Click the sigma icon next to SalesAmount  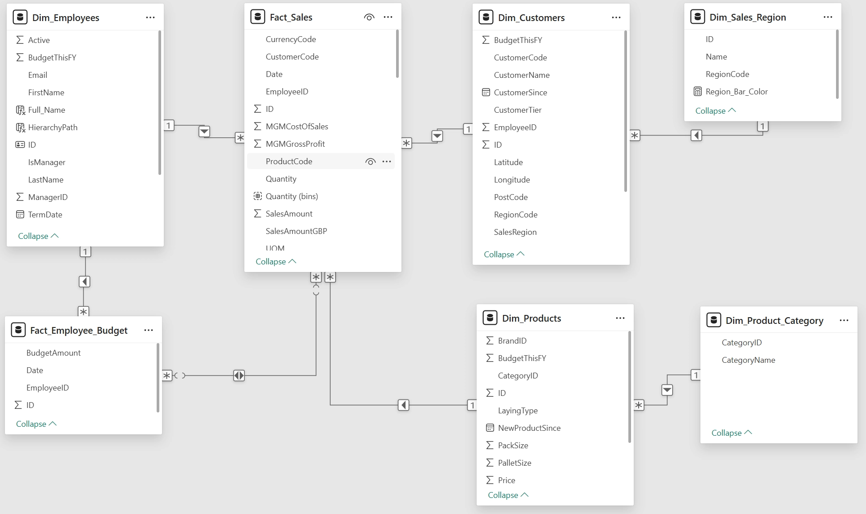pyautogui.click(x=258, y=213)
